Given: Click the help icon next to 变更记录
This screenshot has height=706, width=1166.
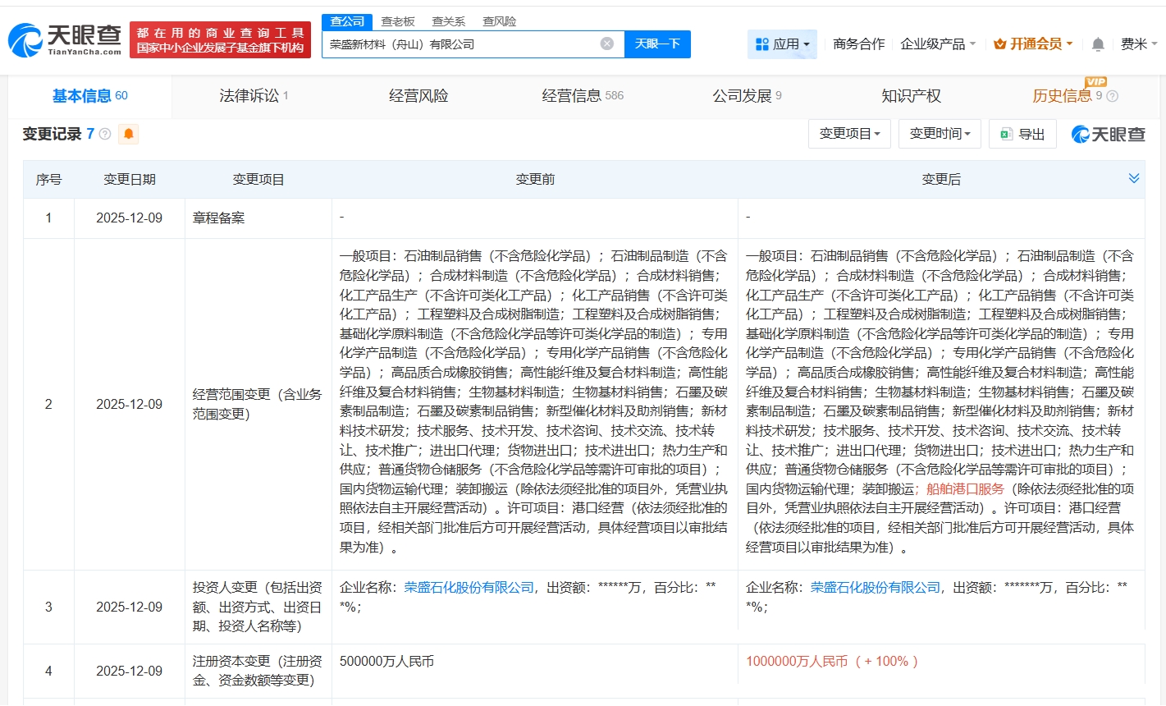Looking at the screenshot, I should tap(105, 134).
